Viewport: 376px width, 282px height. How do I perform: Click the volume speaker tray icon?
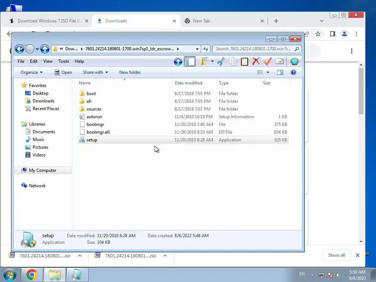coord(339,275)
